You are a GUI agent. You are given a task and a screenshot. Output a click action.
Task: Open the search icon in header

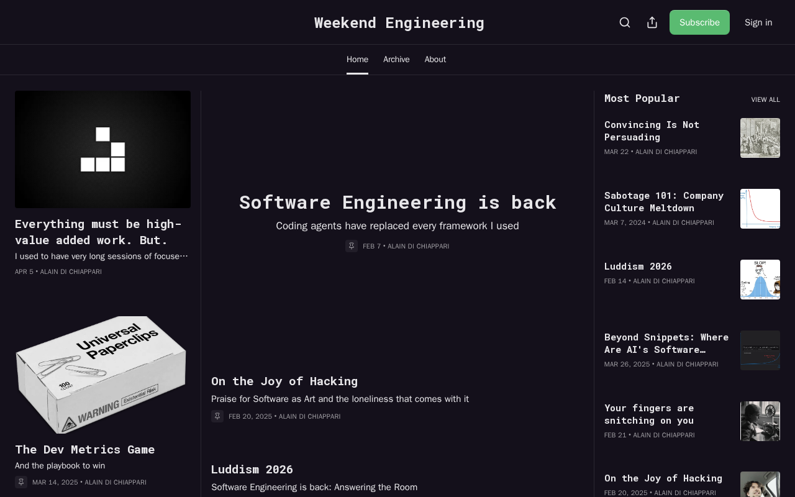pos(625,22)
